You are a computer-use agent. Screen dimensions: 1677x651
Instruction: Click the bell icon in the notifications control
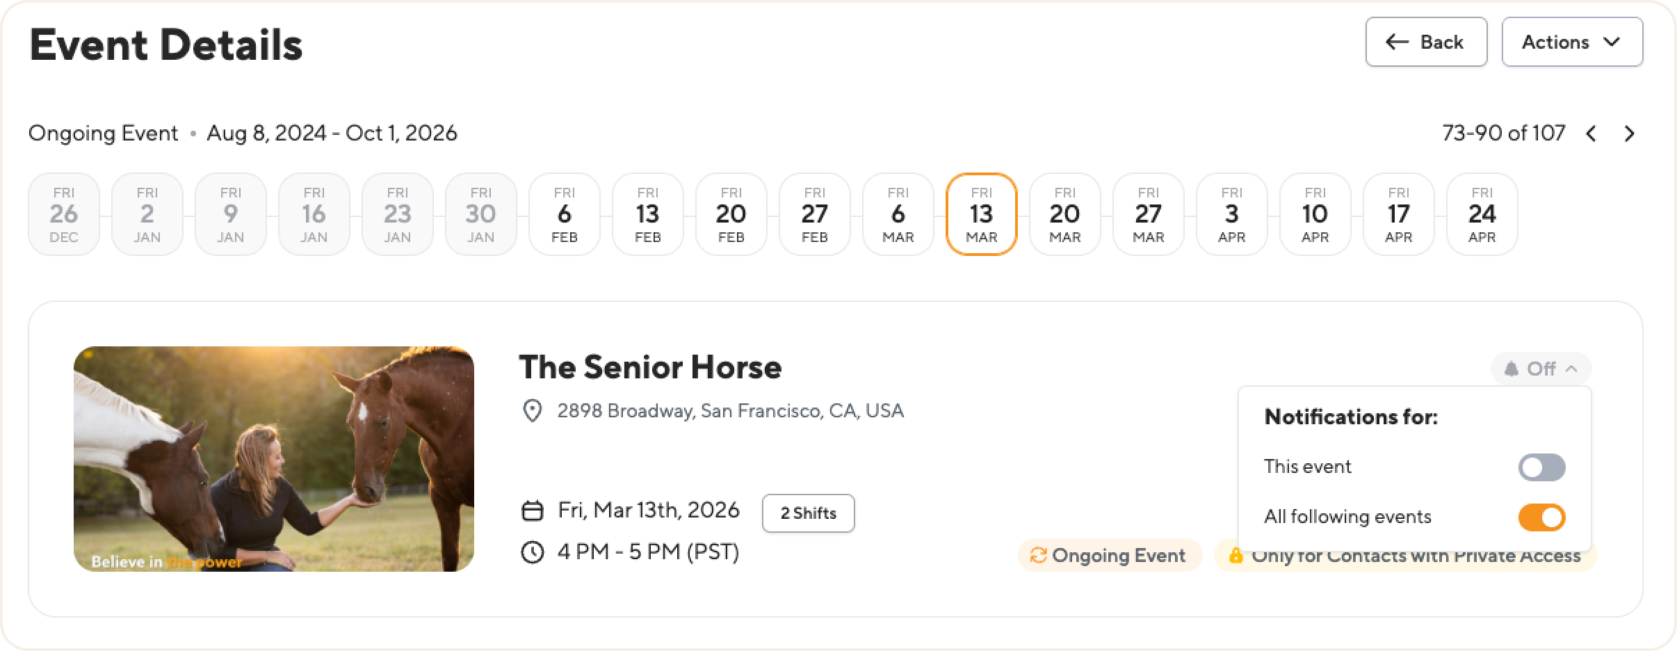1511,369
